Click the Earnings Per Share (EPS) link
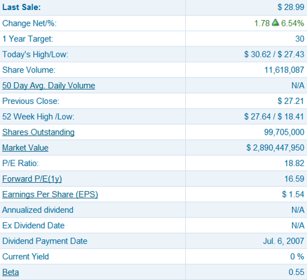 point(50,194)
